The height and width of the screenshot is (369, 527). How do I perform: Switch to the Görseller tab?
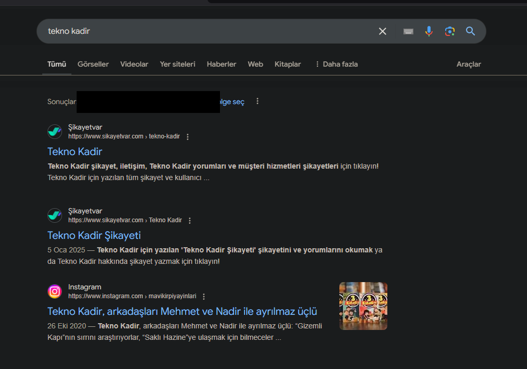tap(93, 64)
